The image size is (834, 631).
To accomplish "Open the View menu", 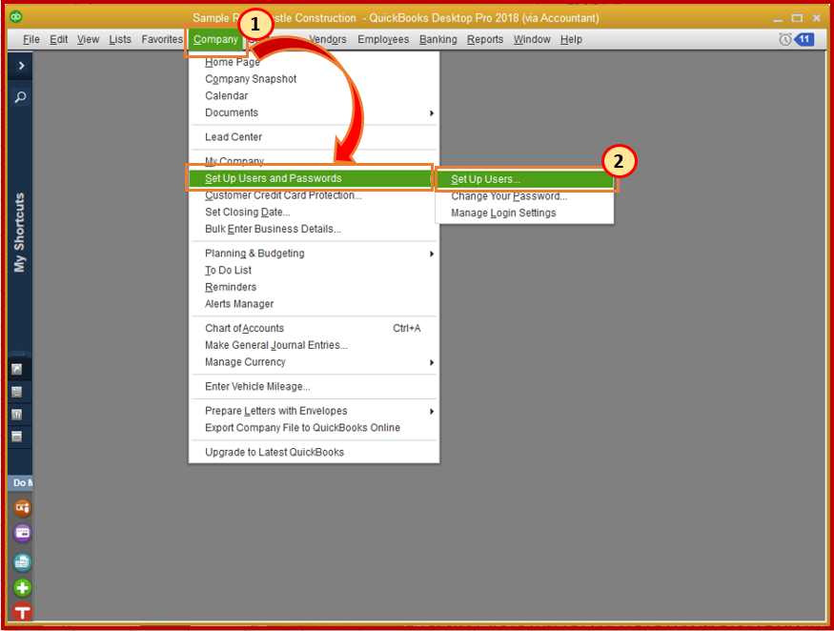I will point(89,39).
